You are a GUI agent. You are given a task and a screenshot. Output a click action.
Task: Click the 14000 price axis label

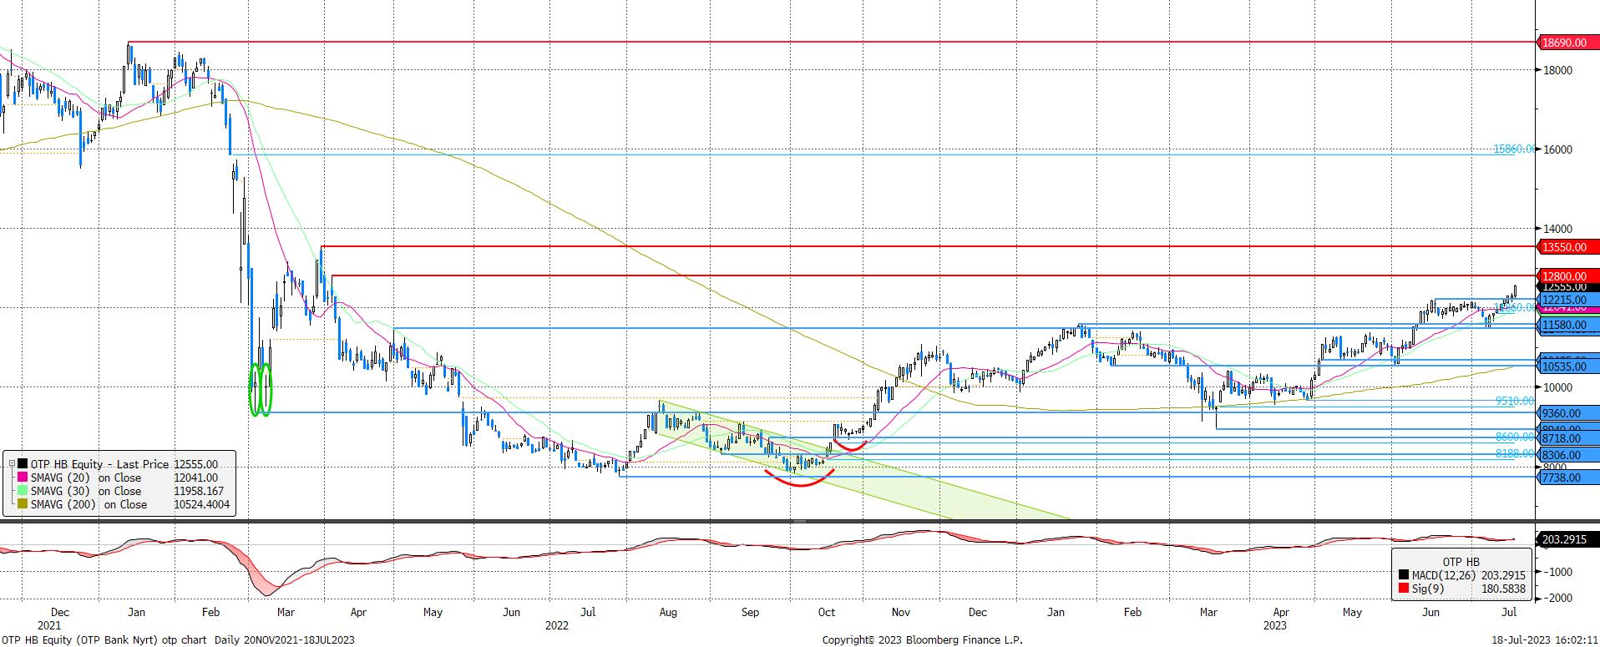1557,229
